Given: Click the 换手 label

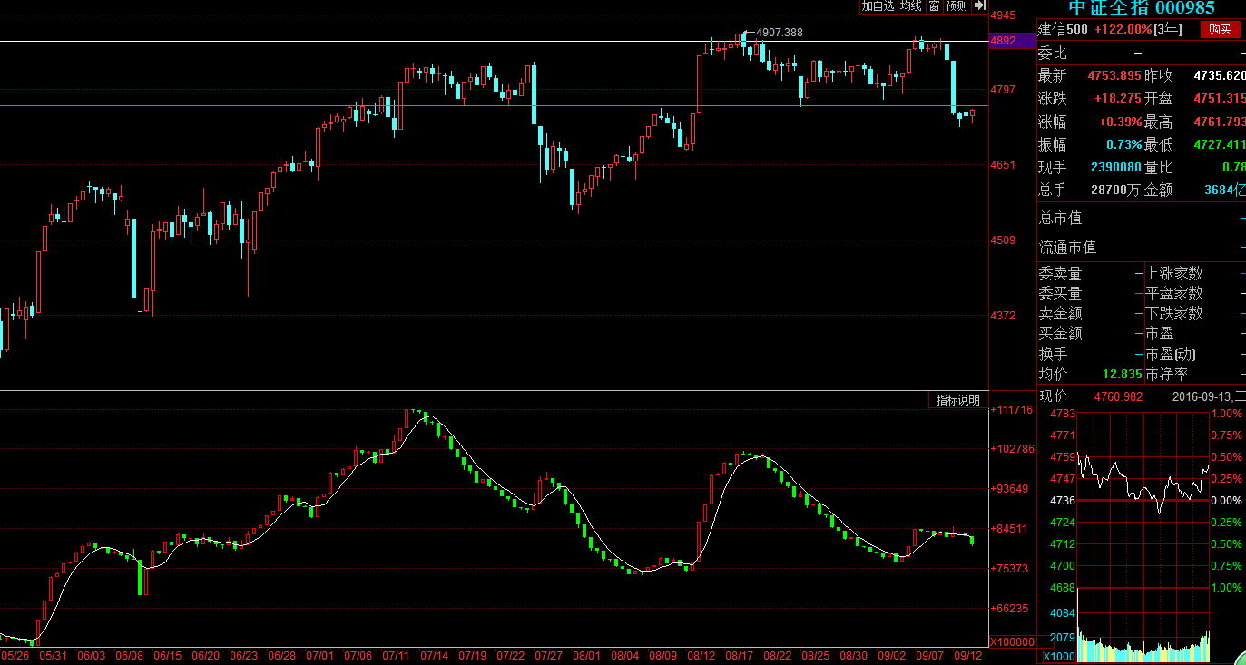Looking at the screenshot, I should click(1054, 354).
